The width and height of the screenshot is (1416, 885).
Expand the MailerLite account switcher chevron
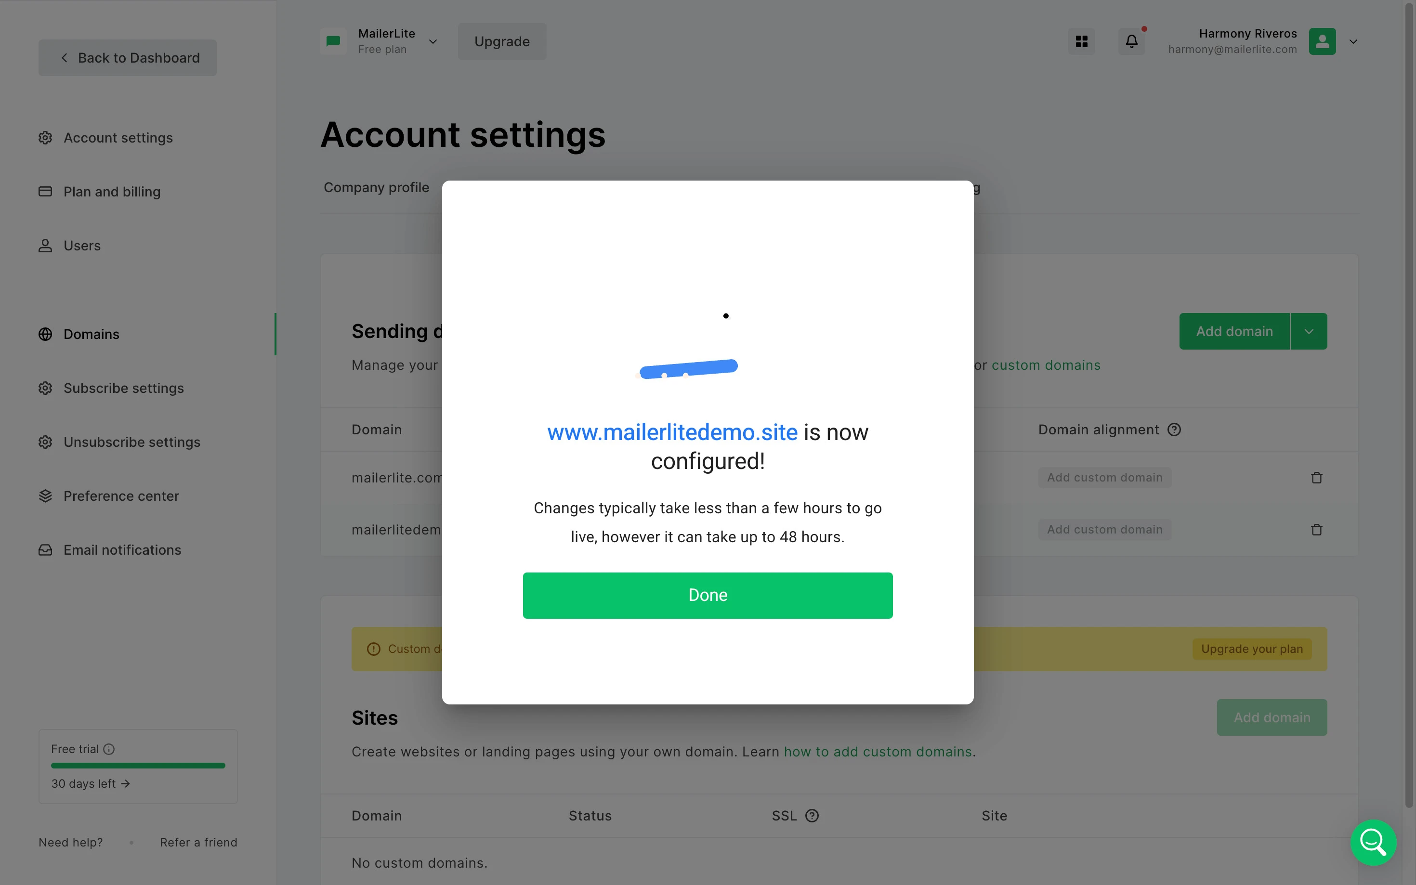click(x=433, y=41)
